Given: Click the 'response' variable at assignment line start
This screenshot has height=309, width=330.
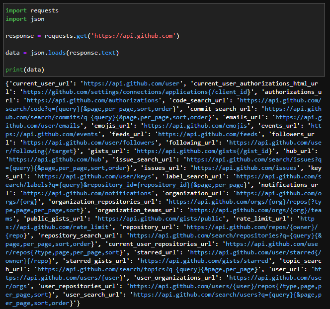Looking at the screenshot, I should coord(19,36).
